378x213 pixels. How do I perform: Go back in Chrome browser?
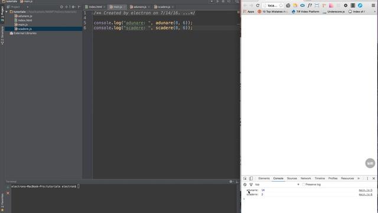pyautogui.click(x=245, y=5)
